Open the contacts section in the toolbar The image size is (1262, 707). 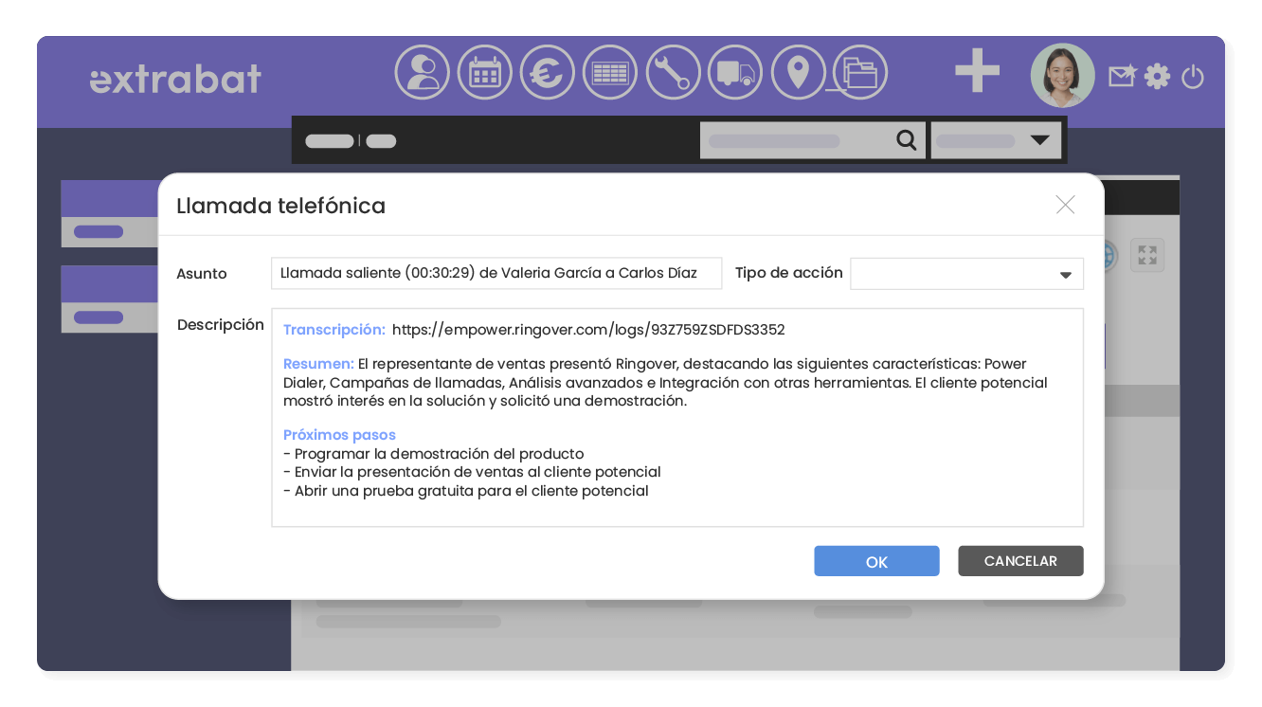coord(423,71)
